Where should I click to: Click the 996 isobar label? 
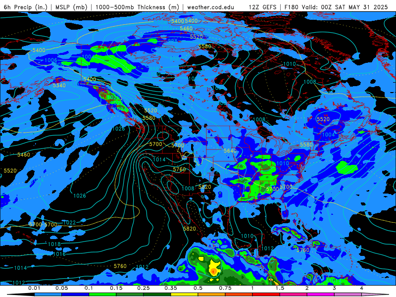(174, 58)
